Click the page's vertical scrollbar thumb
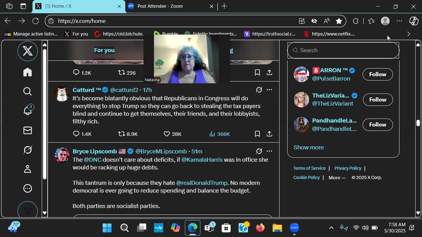This screenshot has height=237, width=422. pos(418,123)
